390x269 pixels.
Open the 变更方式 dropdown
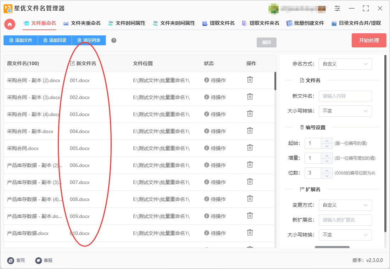[x=345, y=205]
